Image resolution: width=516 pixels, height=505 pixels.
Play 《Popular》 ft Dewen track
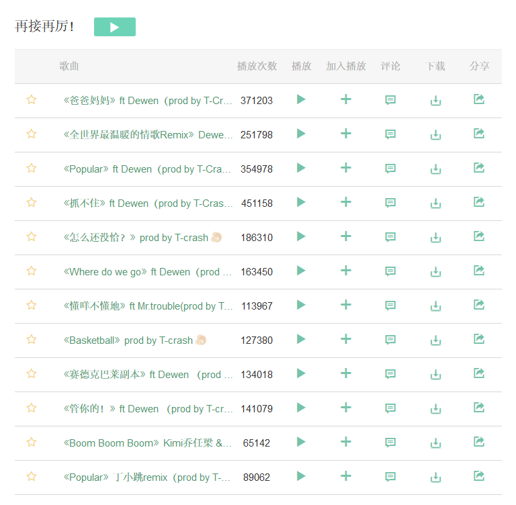click(301, 168)
